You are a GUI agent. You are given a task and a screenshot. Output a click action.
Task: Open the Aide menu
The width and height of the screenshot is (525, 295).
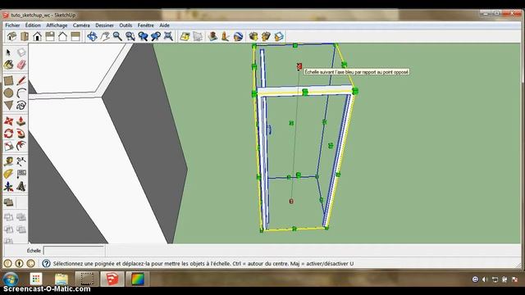[x=164, y=25]
